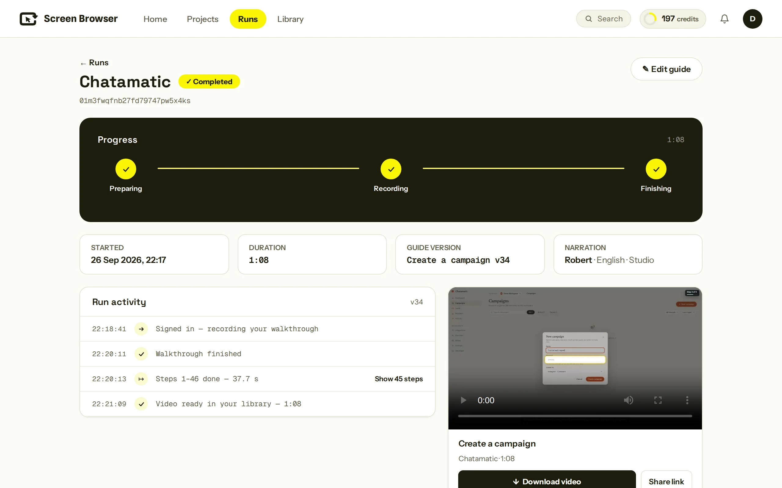Click the Completed status badge
Screen dimensions: 782x488
click(x=209, y=82)
